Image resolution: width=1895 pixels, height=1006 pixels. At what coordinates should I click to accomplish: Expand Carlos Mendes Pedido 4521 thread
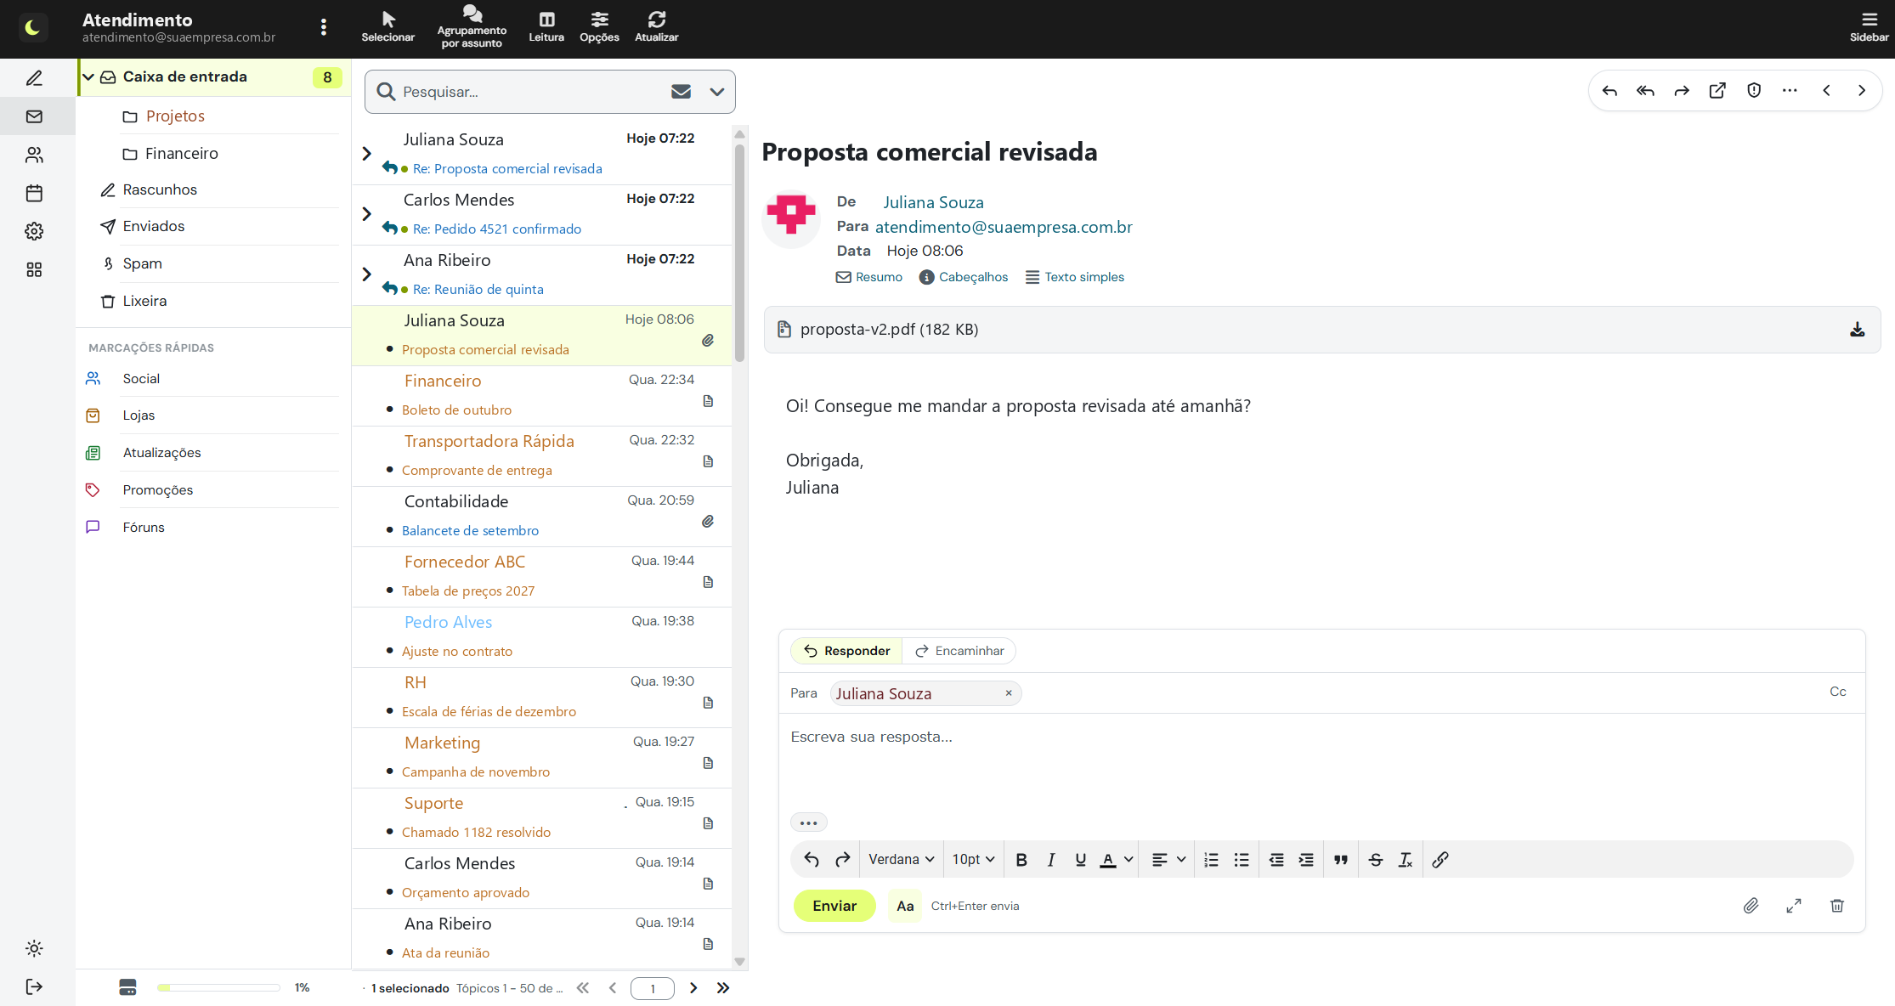pyautogui.click(x=366, y=214)
